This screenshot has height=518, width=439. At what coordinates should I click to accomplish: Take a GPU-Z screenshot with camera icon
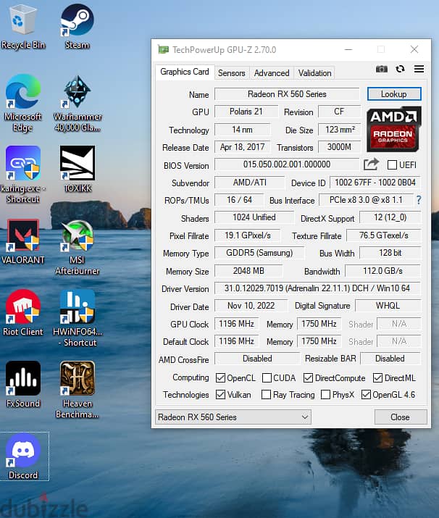point(382,69)
